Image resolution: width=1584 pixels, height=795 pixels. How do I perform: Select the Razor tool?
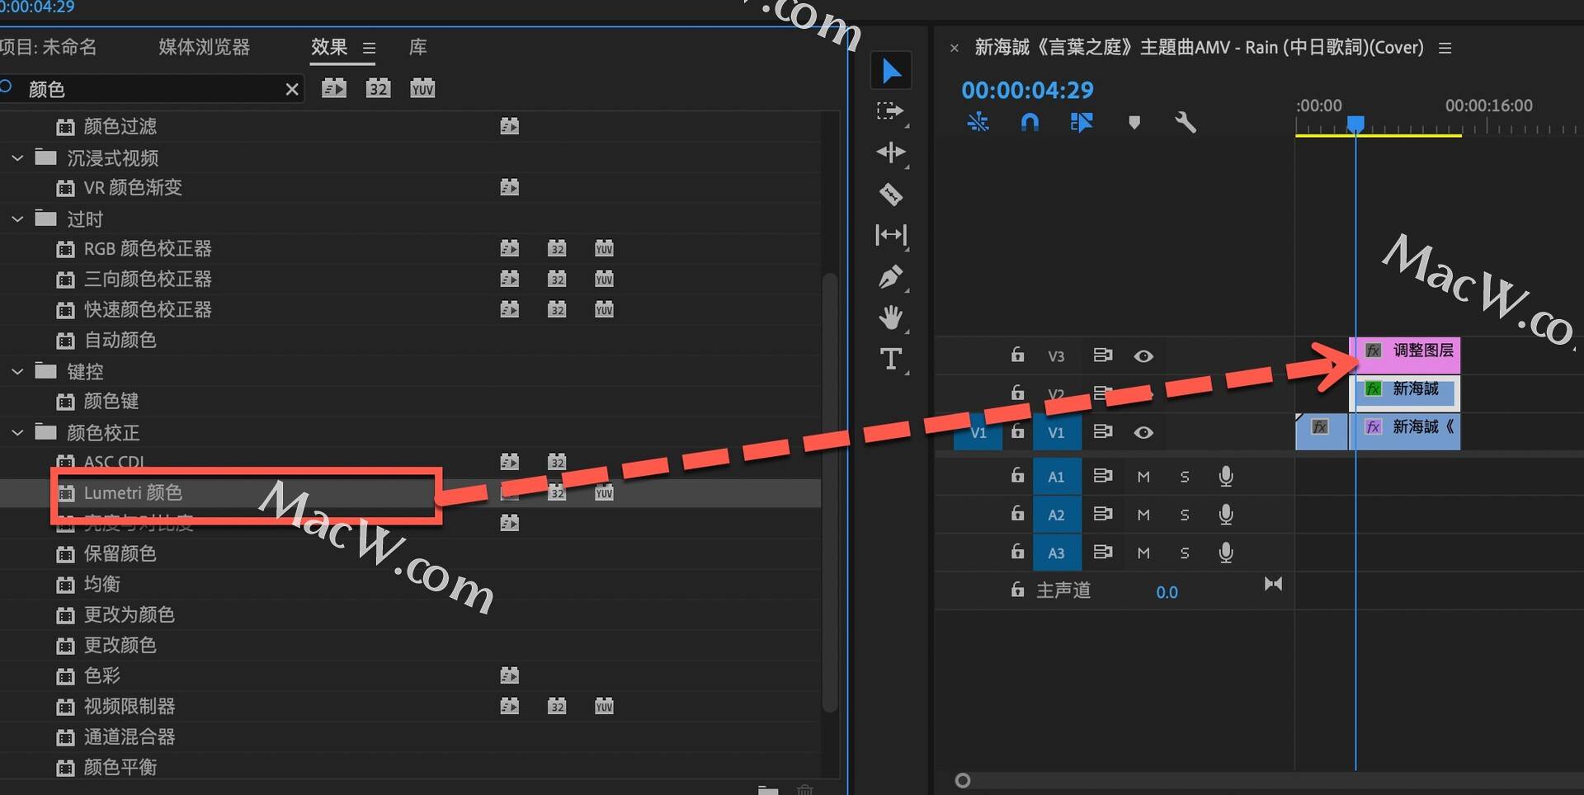(891, 195)
